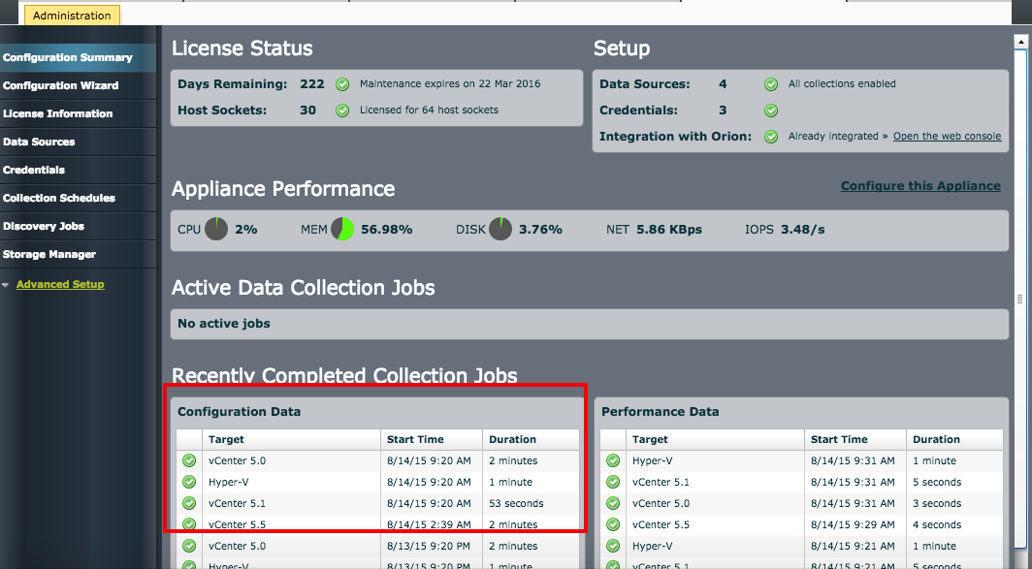This screenshot has width=1032, height=569.
Task: Click status icon for vCenter 5.0 performance job
Action: coord(613,503)
